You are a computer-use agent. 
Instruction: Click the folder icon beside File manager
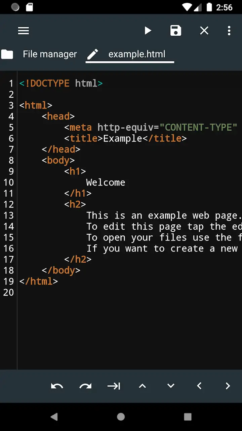7,54
